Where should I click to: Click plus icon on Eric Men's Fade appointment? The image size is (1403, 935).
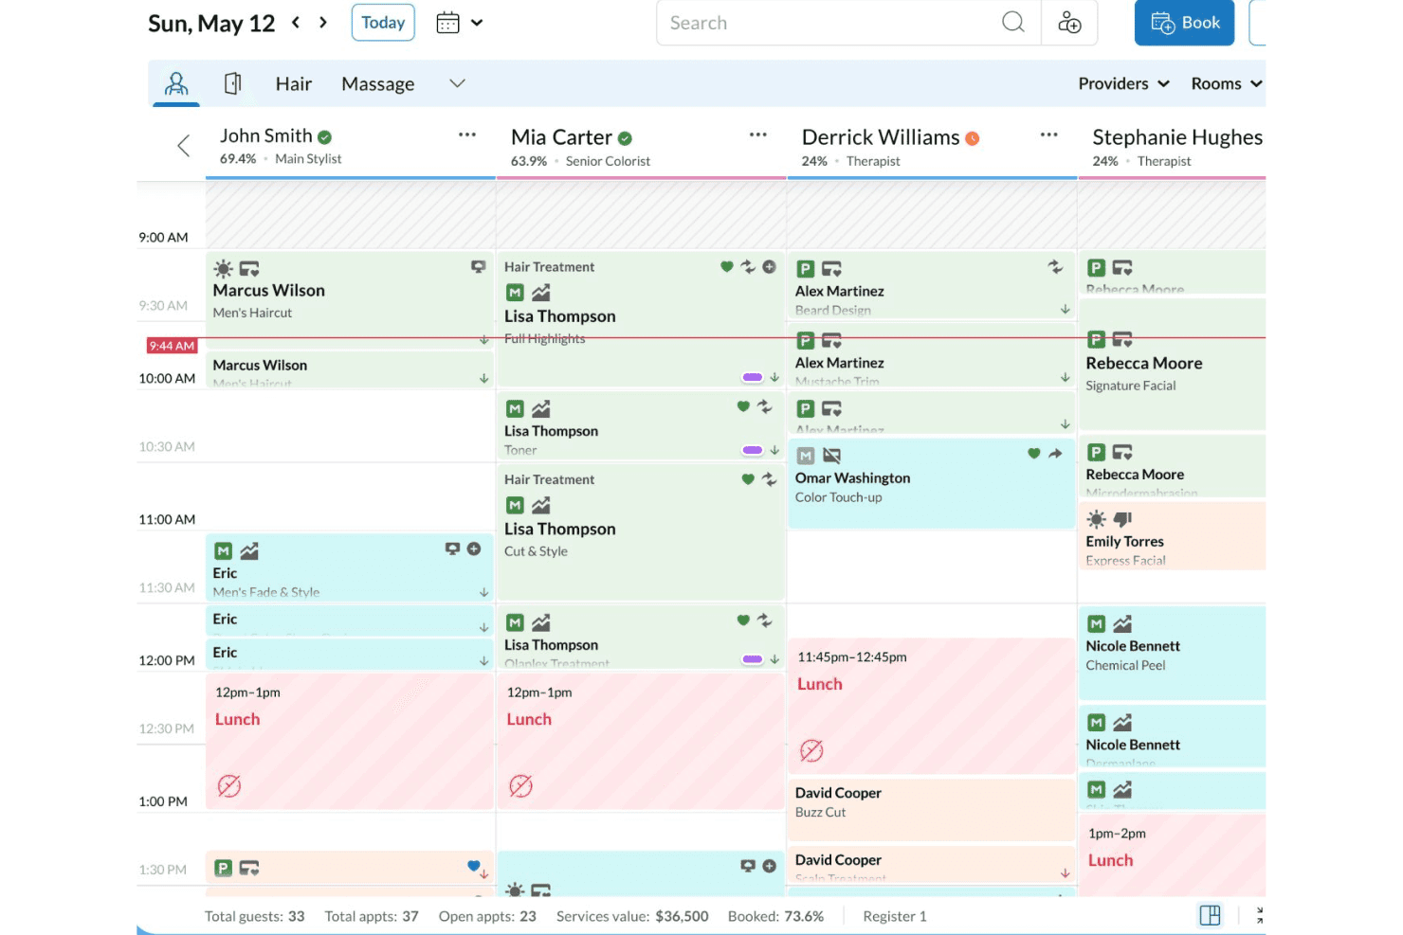pos(474,548)
